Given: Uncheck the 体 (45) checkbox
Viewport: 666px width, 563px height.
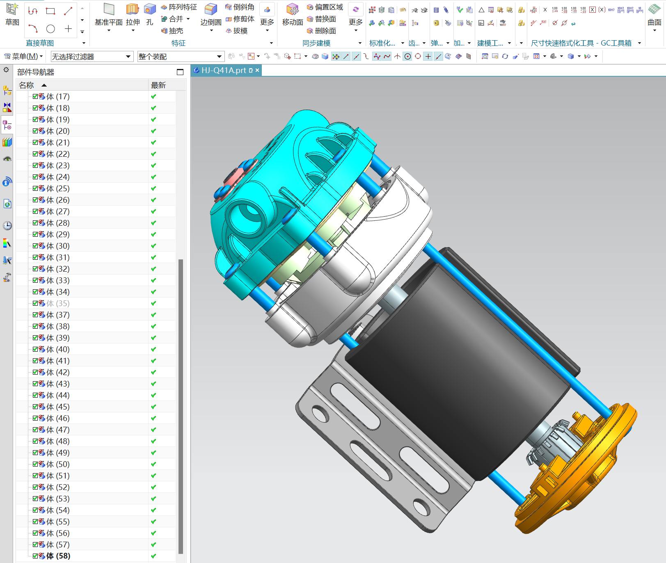Looking at the screenshot, I should [35, 407].
